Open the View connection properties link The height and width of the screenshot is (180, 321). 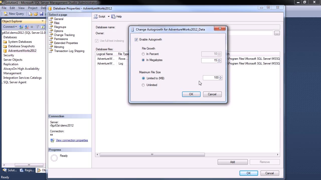72,140
